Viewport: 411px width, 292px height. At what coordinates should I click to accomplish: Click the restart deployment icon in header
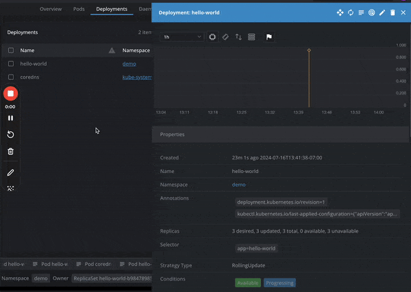pos(351,12)
